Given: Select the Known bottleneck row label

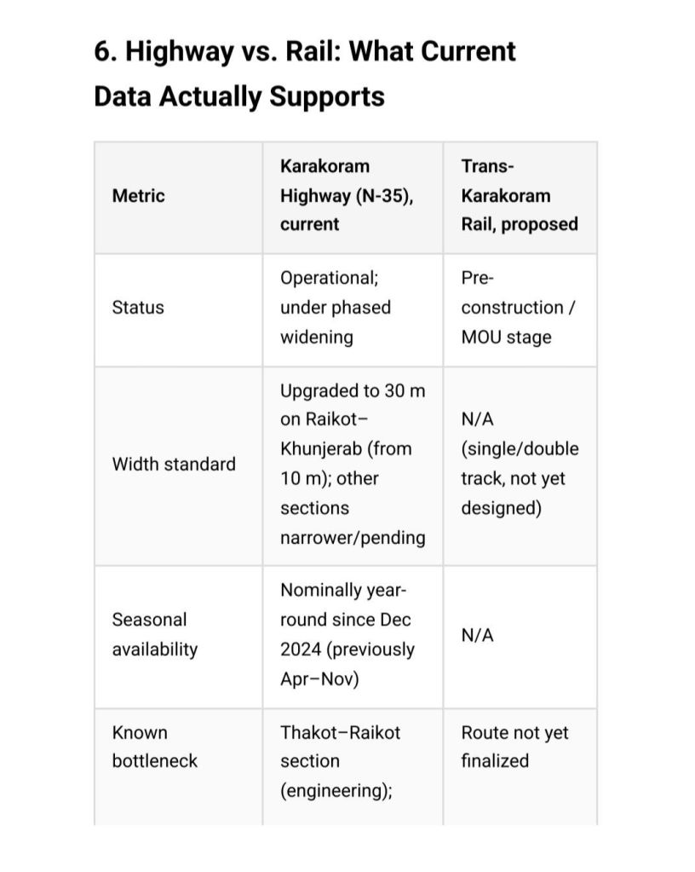Looking at the screenshot, I should tap(154, 747).
